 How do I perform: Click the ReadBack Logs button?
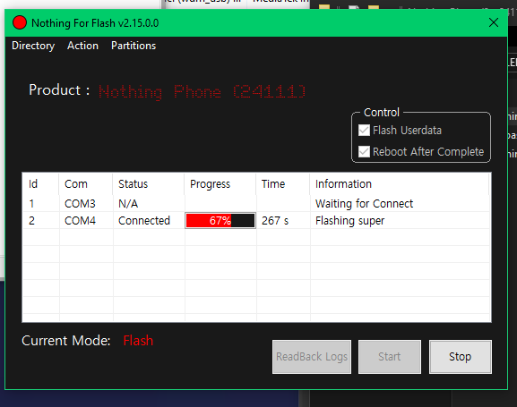tap(312, 357)
